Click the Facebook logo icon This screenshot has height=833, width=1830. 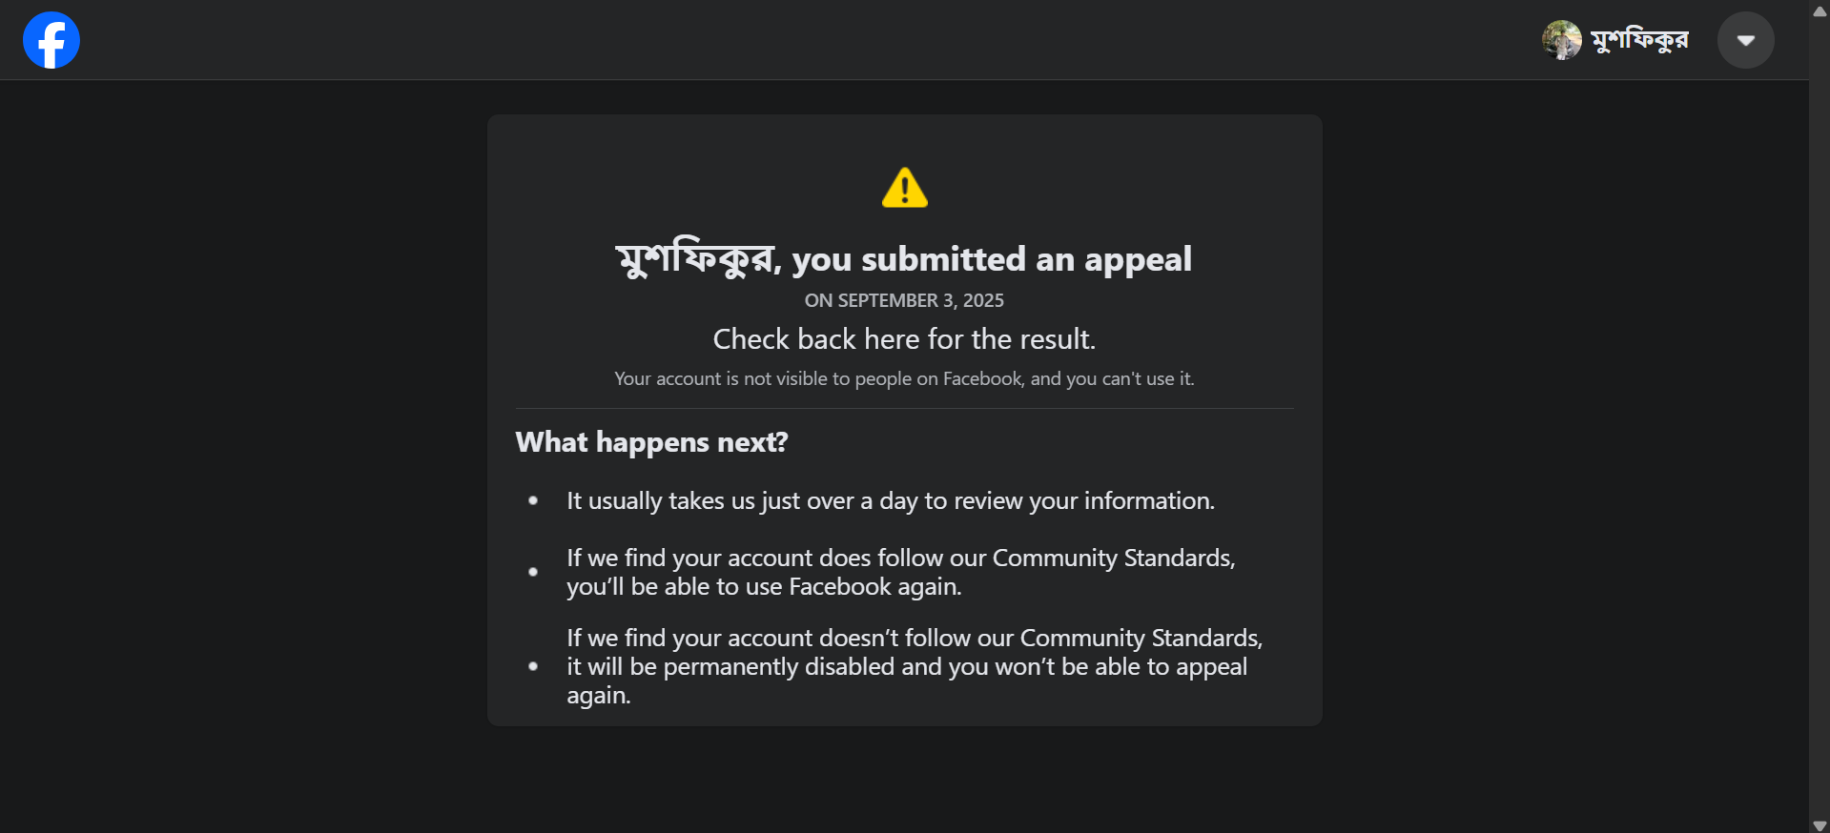tap(51, 40)
